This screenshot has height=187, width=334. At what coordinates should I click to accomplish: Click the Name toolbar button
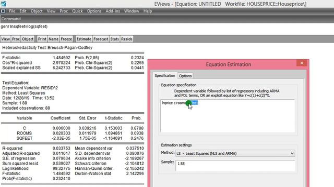(x=53, y=39)
